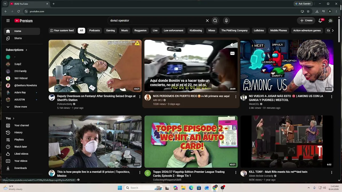The width and height of the screenshot is (342, 192).
Task: Start voice search with the microphone icon
Action: [x=226, y=21]
